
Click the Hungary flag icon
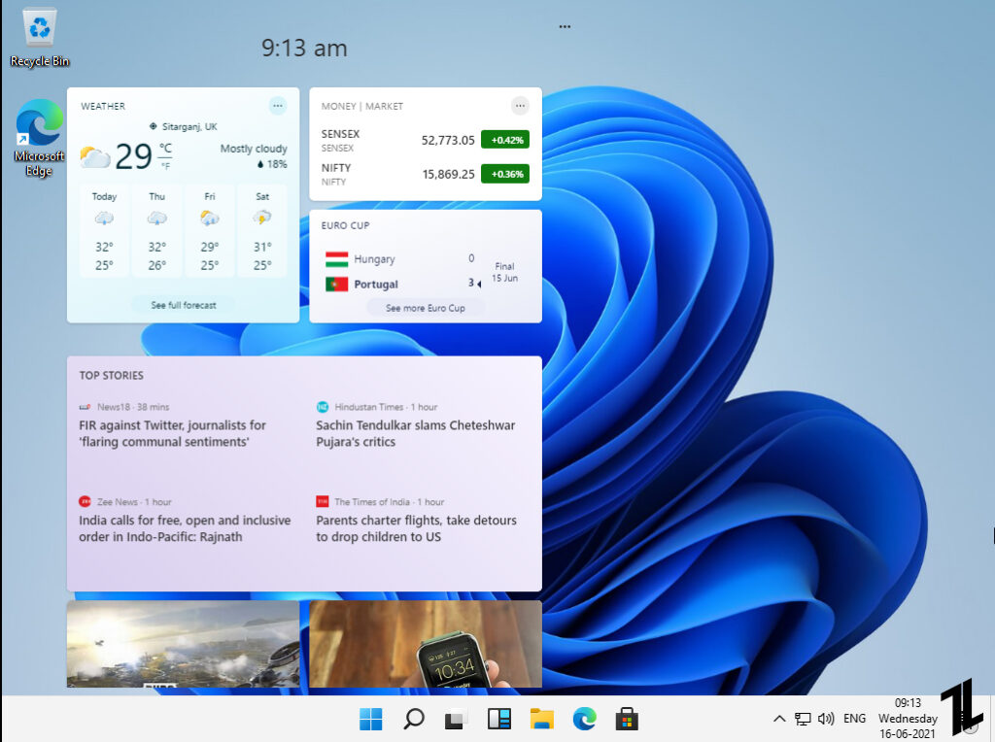click(x=336, y=259)
